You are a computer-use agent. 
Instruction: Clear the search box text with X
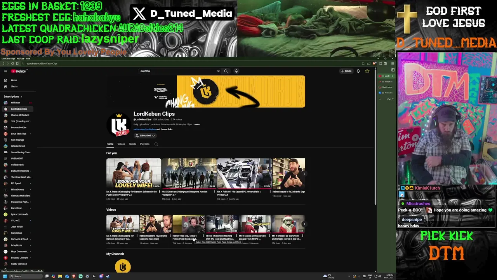[218, 71]
